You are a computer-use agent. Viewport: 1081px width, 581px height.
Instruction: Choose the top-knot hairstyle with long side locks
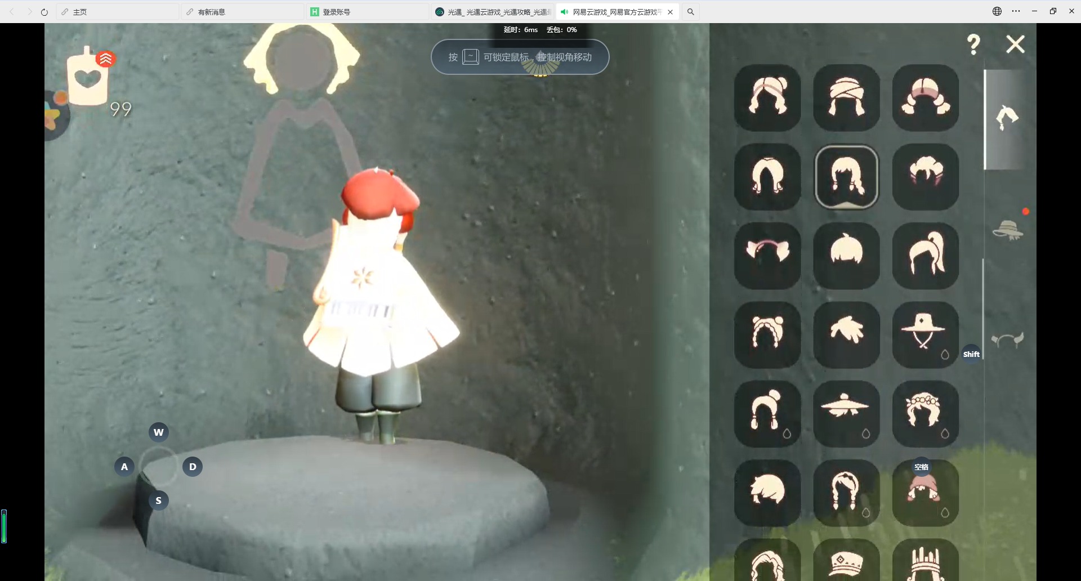click(x=767, y=414)
